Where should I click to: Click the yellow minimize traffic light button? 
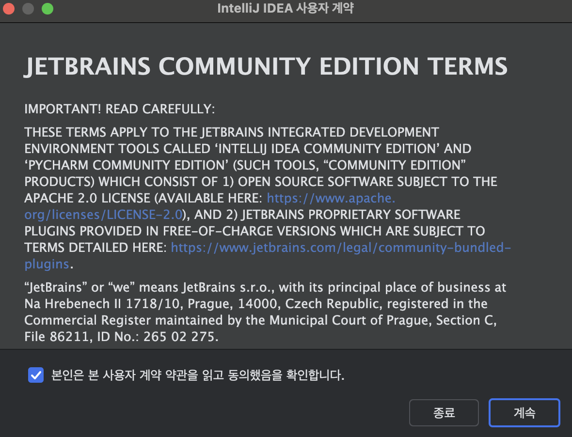[28, 8]
